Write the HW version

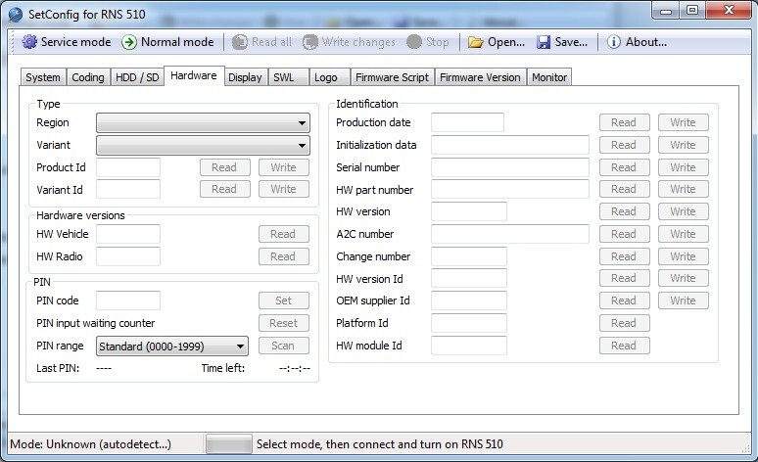point(683,211)
